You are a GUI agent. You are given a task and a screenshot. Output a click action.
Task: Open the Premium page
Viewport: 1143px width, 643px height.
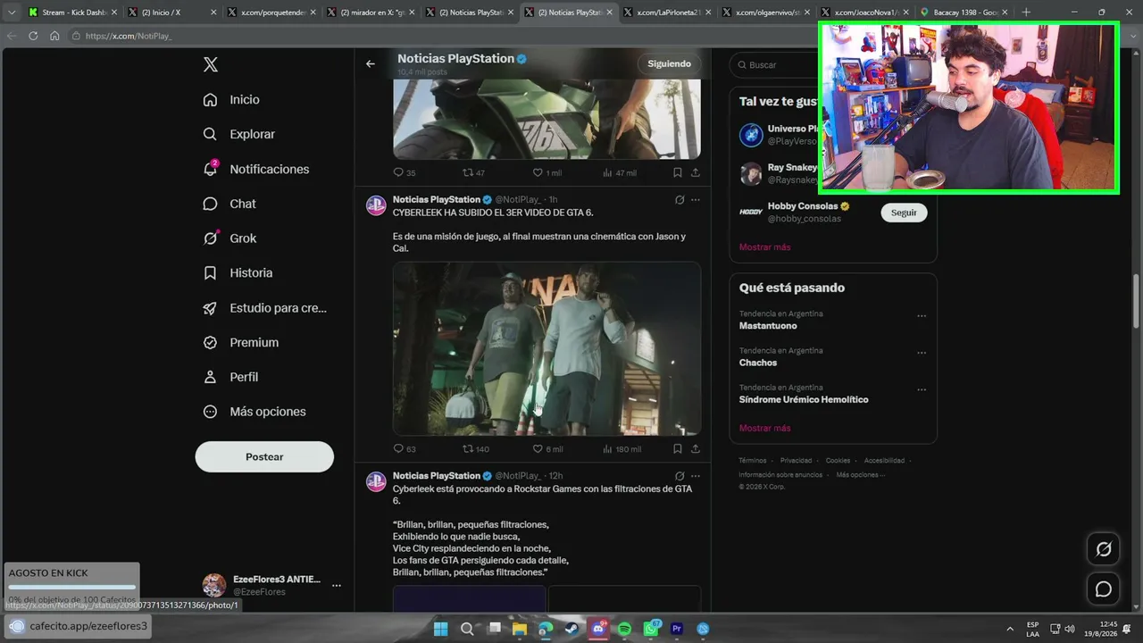click(x=240, y=343)
